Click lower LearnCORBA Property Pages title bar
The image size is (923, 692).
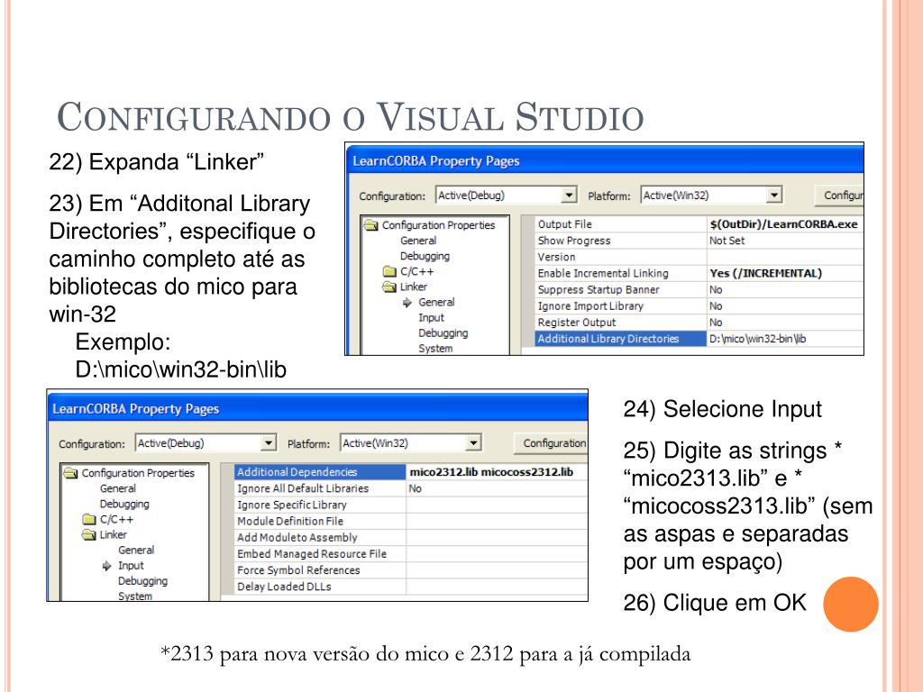pyautogui.click(x=317, y=408)
